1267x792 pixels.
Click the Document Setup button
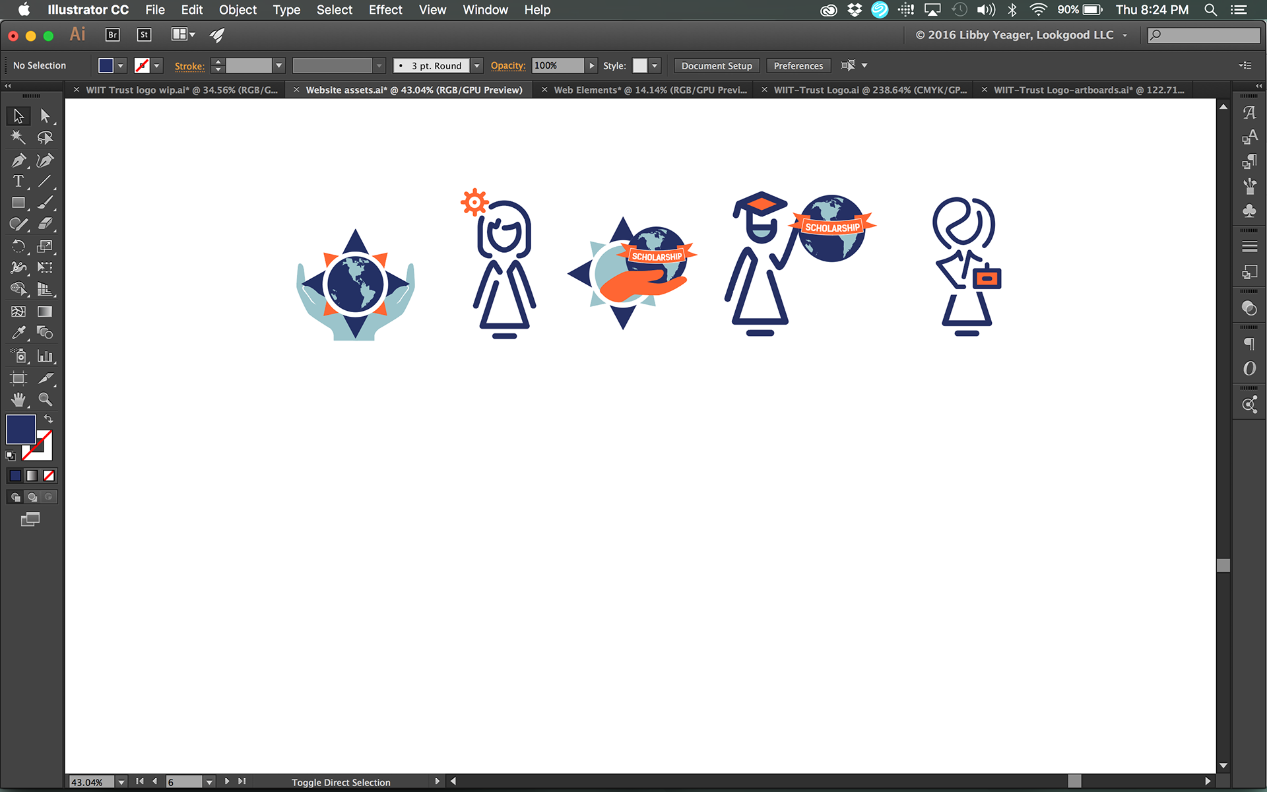(x=716, y=66)
